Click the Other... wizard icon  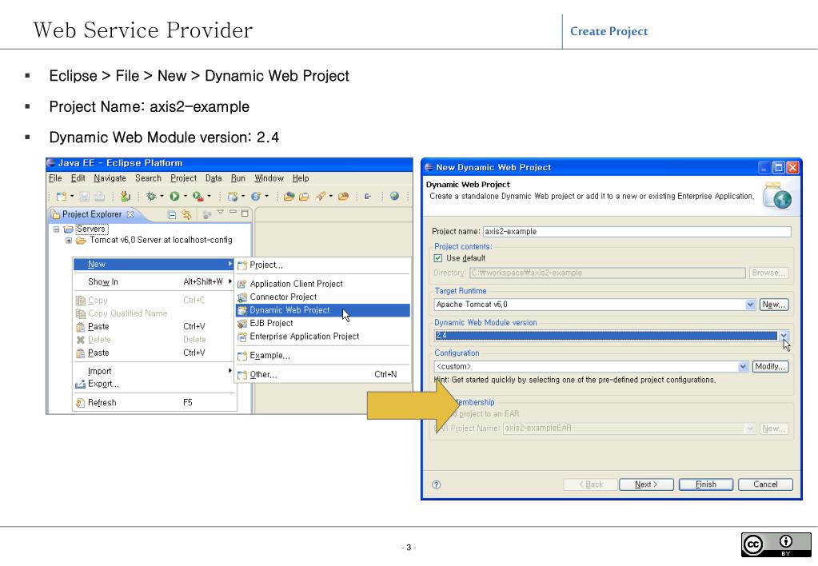(241, 375)
